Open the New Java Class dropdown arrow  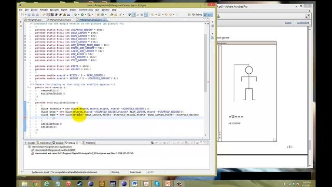pos(106,15)
